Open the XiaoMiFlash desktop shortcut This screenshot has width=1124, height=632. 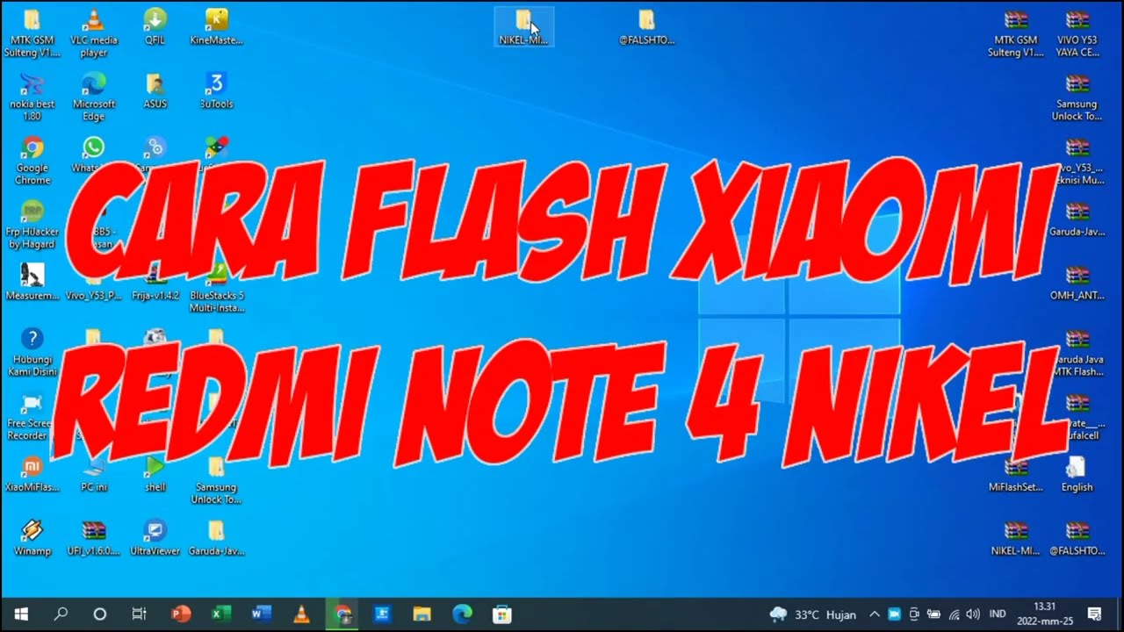pos(32,475)
